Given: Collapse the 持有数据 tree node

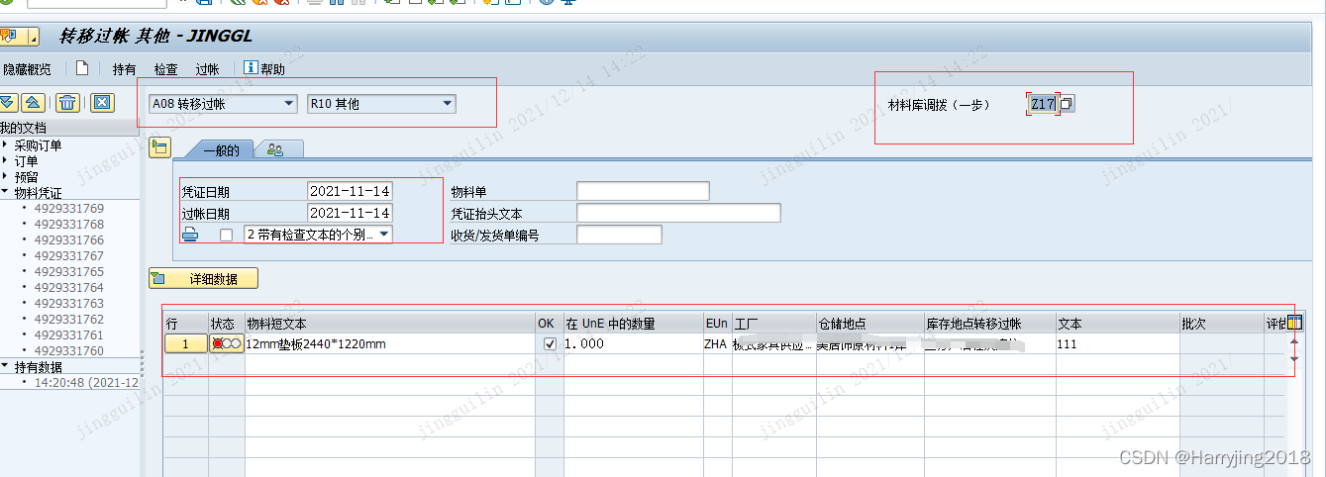Looking at the screenshot, I should (x=5, y=366).
